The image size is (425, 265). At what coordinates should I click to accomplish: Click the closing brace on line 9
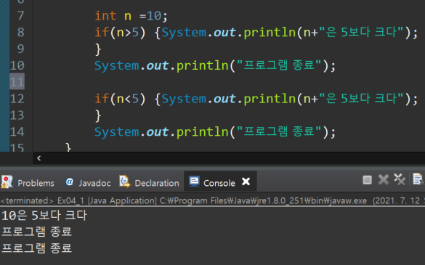click(x=98, y=49)
